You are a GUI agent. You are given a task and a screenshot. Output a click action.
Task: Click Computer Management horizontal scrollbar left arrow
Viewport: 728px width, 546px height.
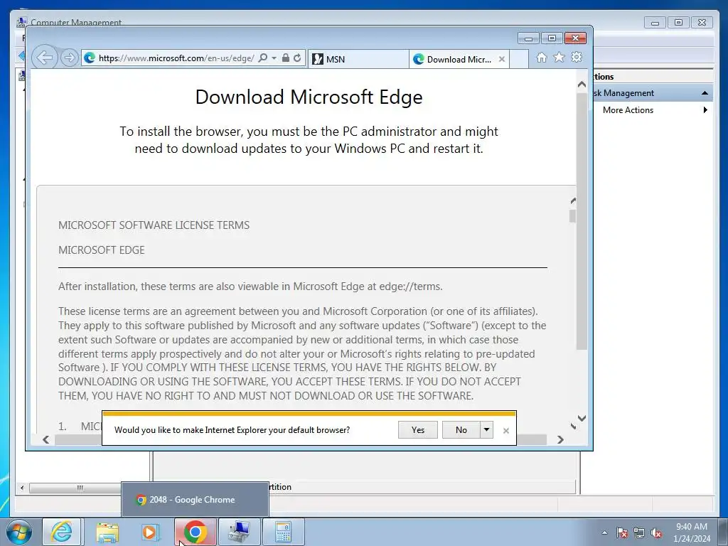pos(22,488)
